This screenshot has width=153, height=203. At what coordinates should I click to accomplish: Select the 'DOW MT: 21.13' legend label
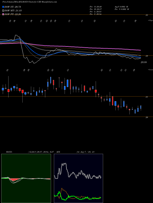(x=13, y=11)
